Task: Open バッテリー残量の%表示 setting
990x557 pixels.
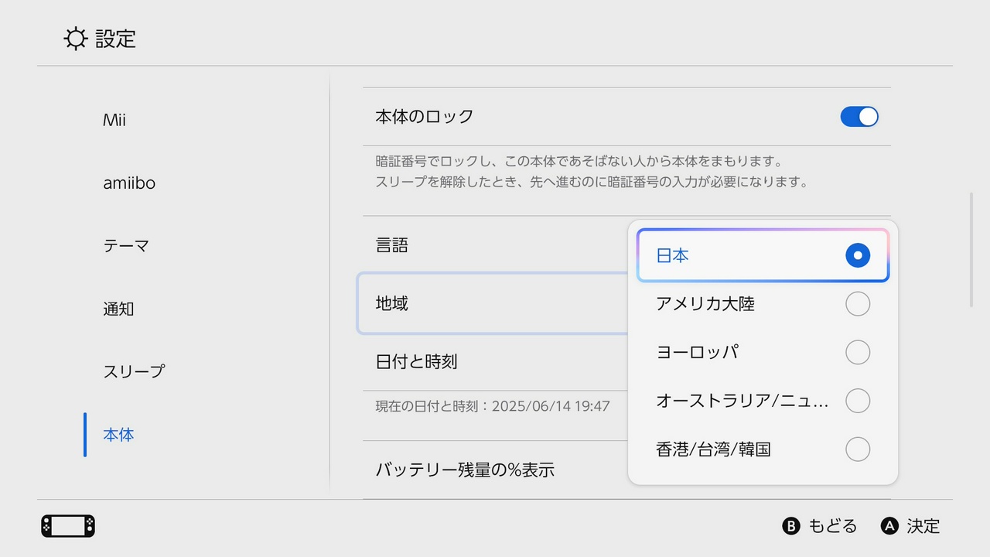Action: pos(495,470)
